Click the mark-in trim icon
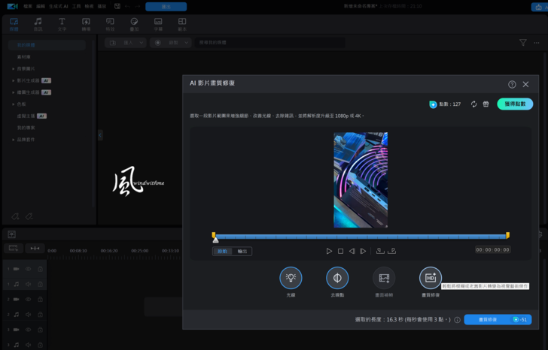 pos(379,251)
